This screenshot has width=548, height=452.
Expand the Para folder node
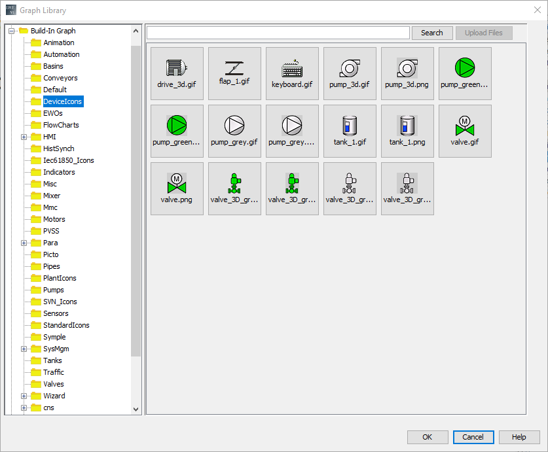click(24, 243)
